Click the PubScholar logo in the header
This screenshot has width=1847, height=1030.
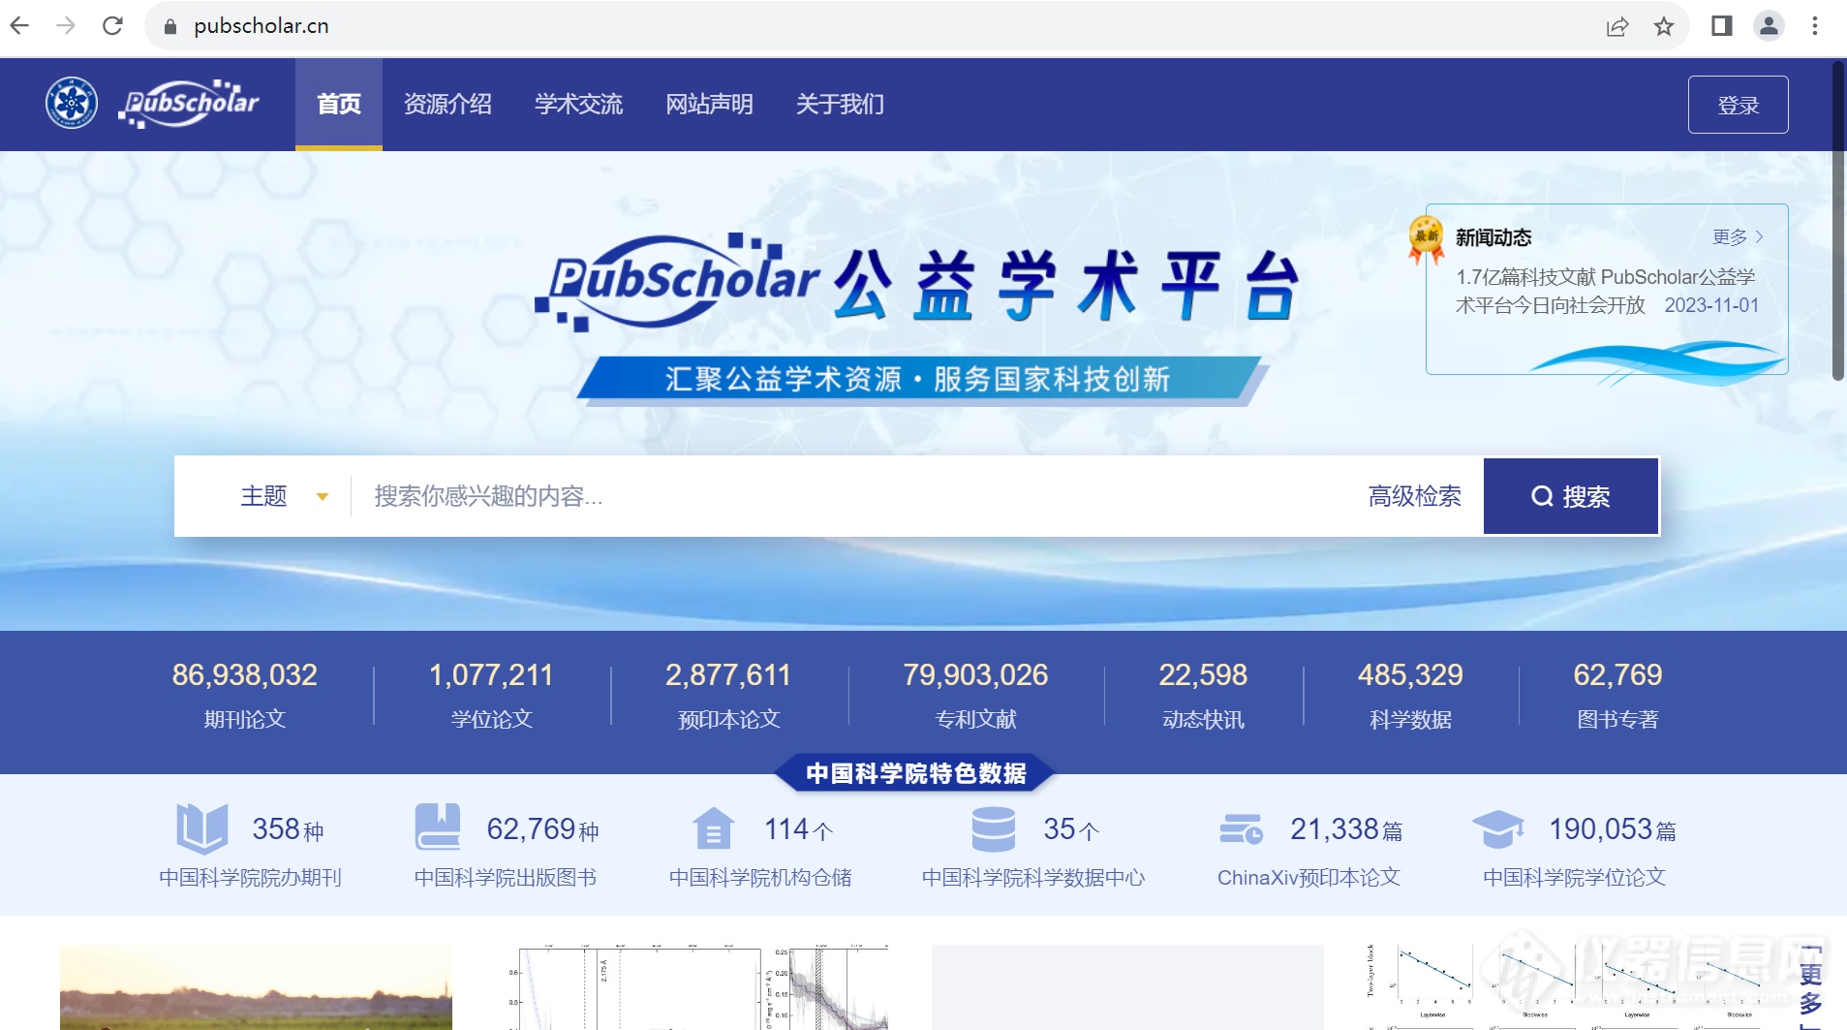pos(190,103)
